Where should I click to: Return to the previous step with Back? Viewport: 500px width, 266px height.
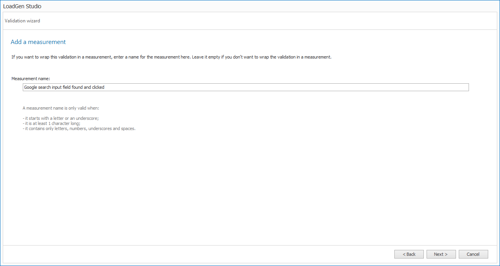[x=409, y=254]
